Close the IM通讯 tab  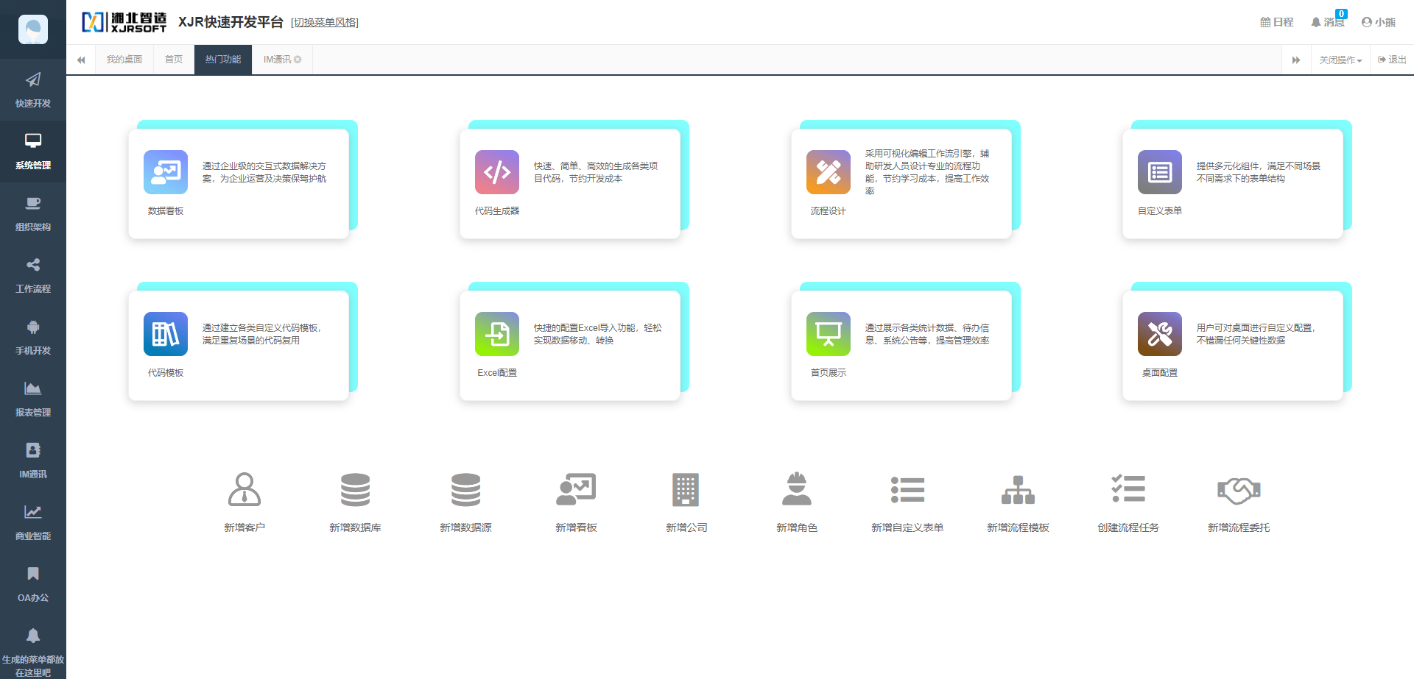coord(298,60)
